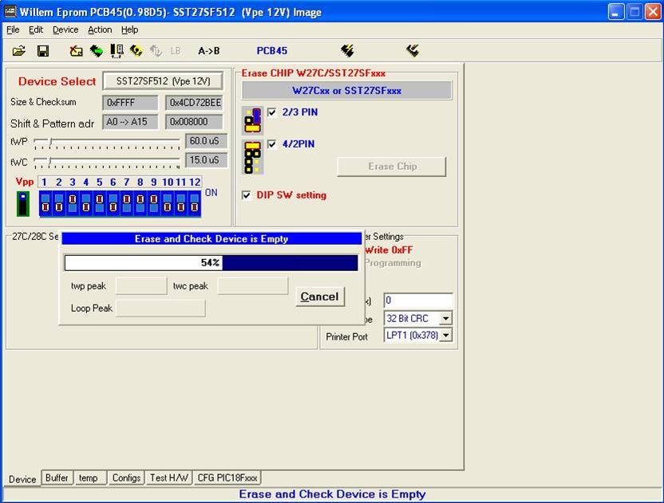Viewport: 664px width, 503px height.
Task: Click the status bar erase message
Action: pos(333,494)
